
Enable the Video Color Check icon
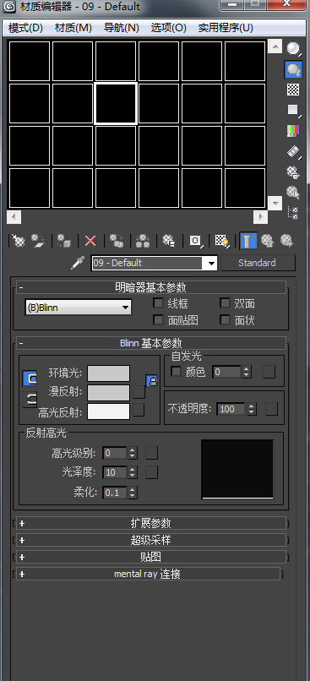pos(293,130)
